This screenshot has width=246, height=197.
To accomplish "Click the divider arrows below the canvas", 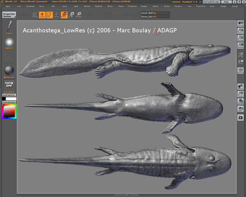I will pos(127,195).
